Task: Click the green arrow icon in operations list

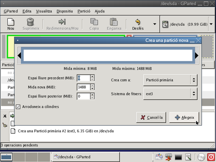Action: pos(12,116)
